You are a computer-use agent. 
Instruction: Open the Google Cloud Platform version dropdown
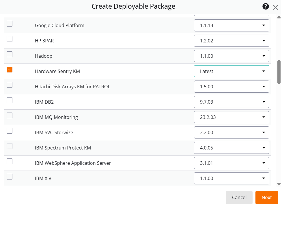tap(264, 25)
